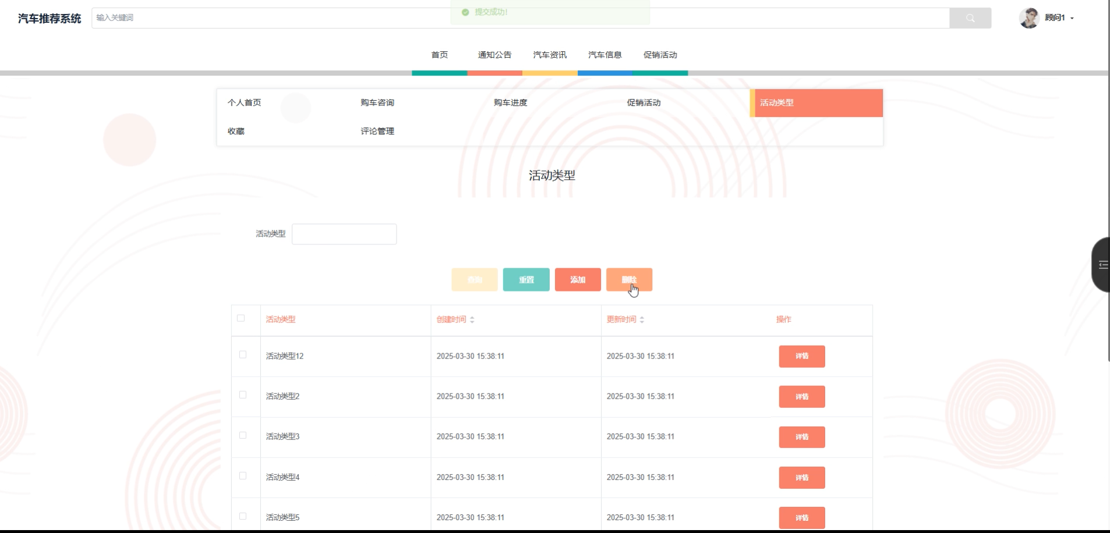The image size is (1110, 533).
Task: Click the 活动类型 column header
Action: point(281,319)
